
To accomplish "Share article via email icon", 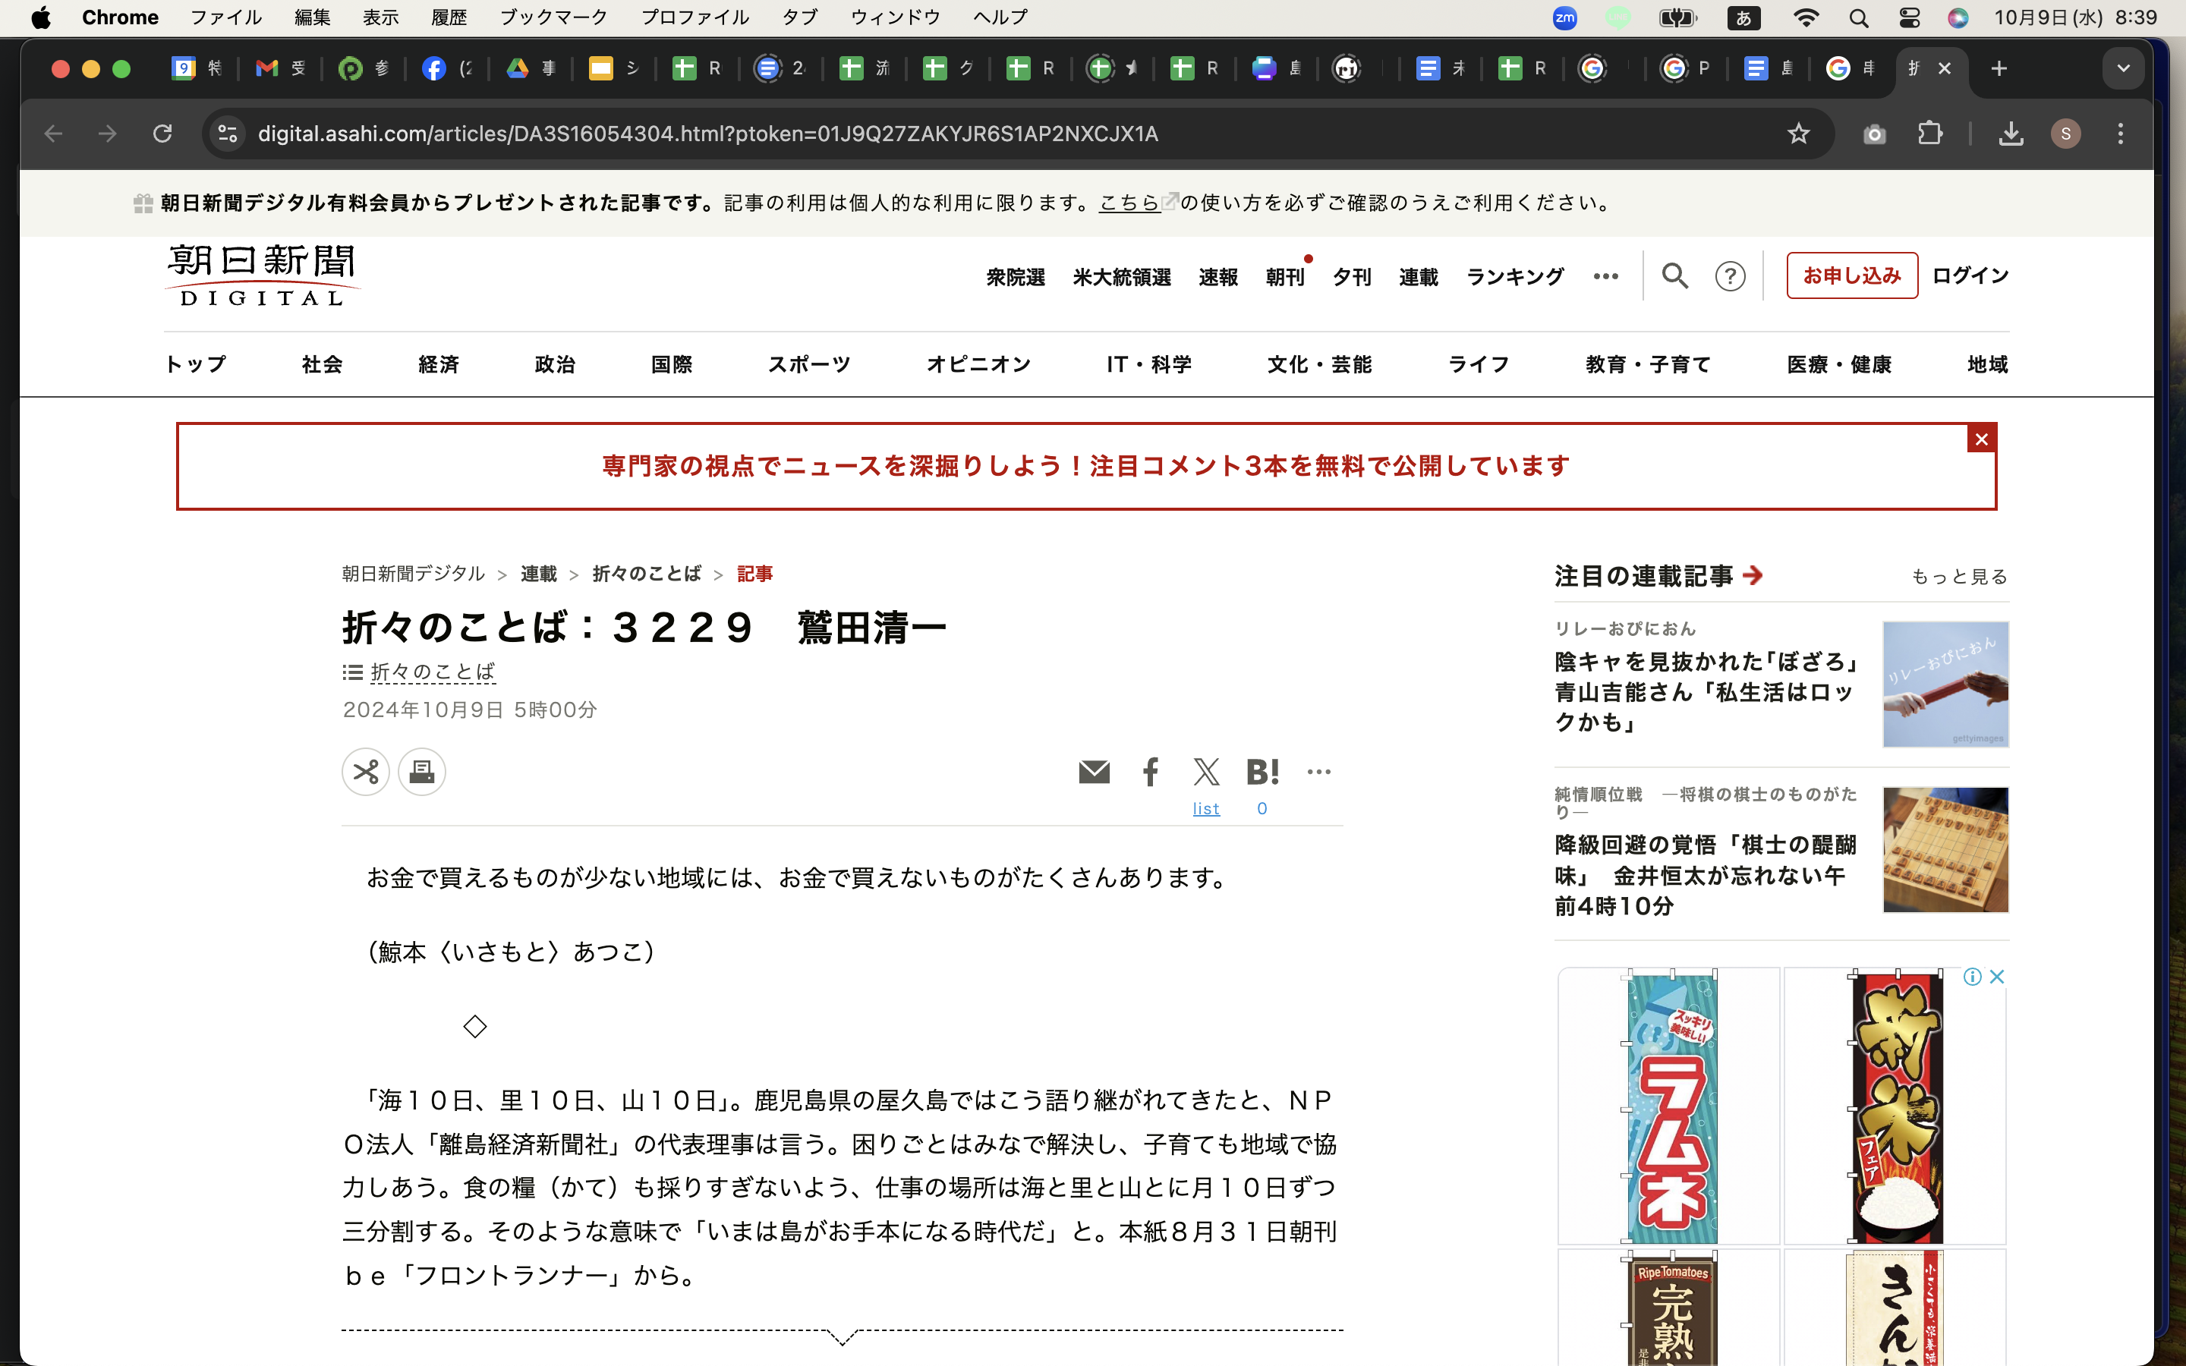I will (x=1094, y=772).
